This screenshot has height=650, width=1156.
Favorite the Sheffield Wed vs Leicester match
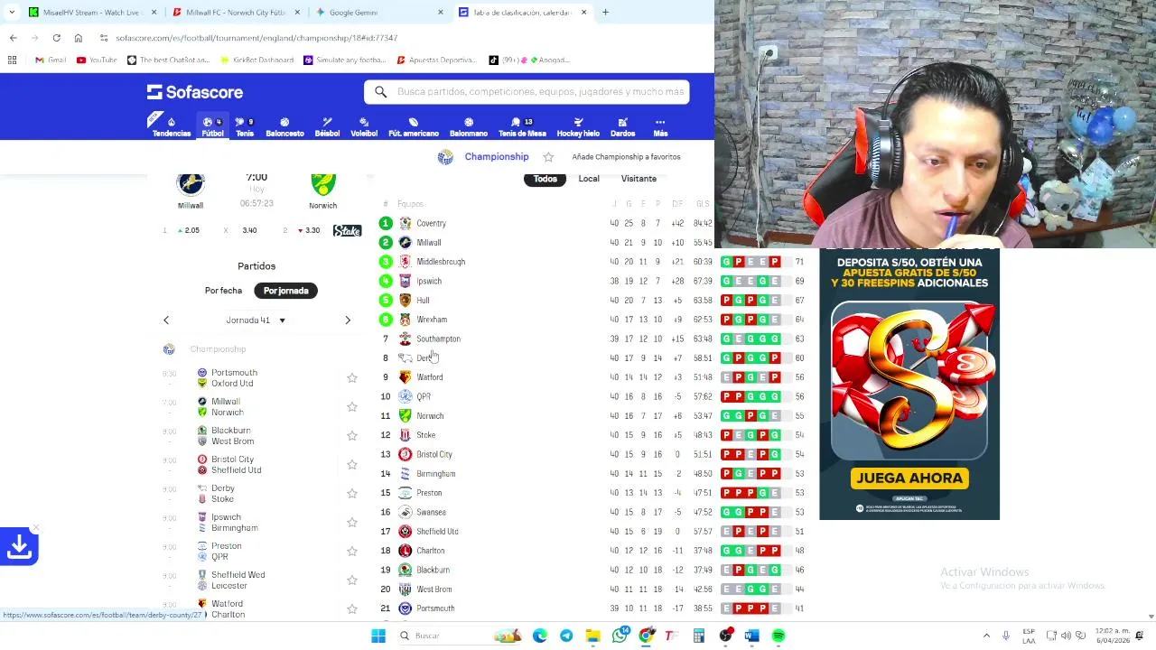tap(352, 580)
